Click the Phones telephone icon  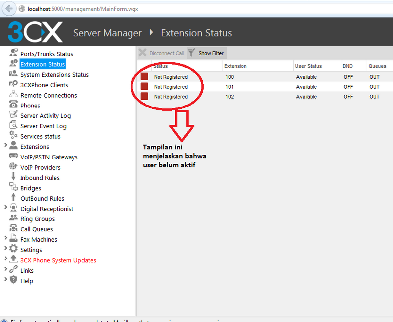click(x=13, y=104)
